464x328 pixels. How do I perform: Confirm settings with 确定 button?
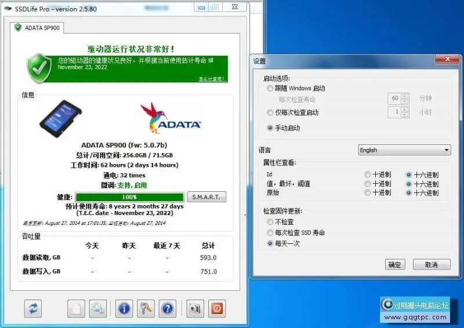(395, 264)
